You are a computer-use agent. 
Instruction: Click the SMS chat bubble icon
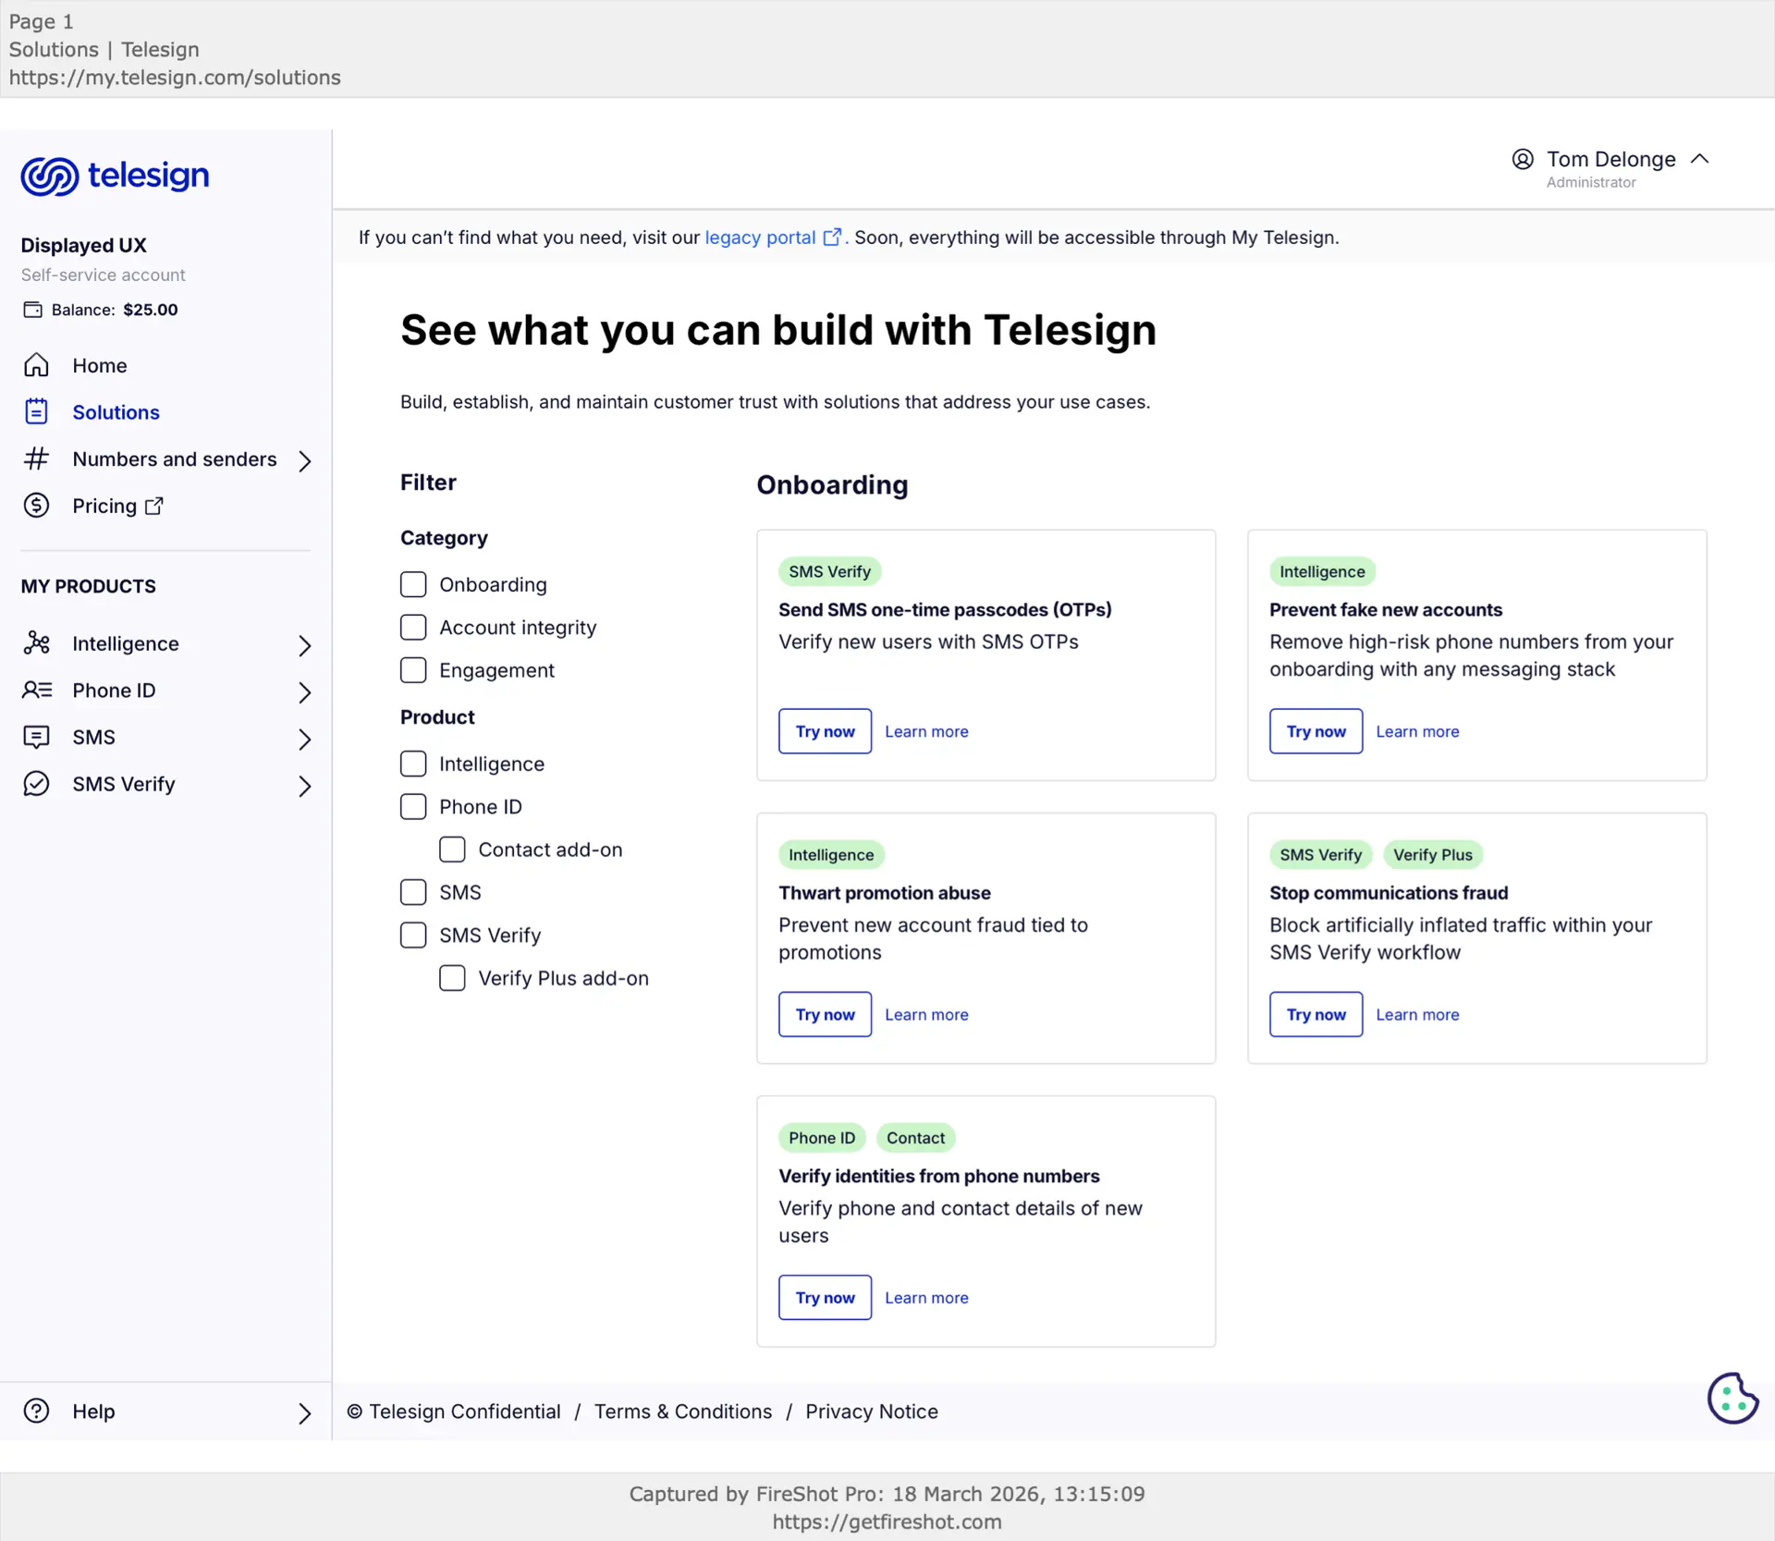tap(35, 737)
